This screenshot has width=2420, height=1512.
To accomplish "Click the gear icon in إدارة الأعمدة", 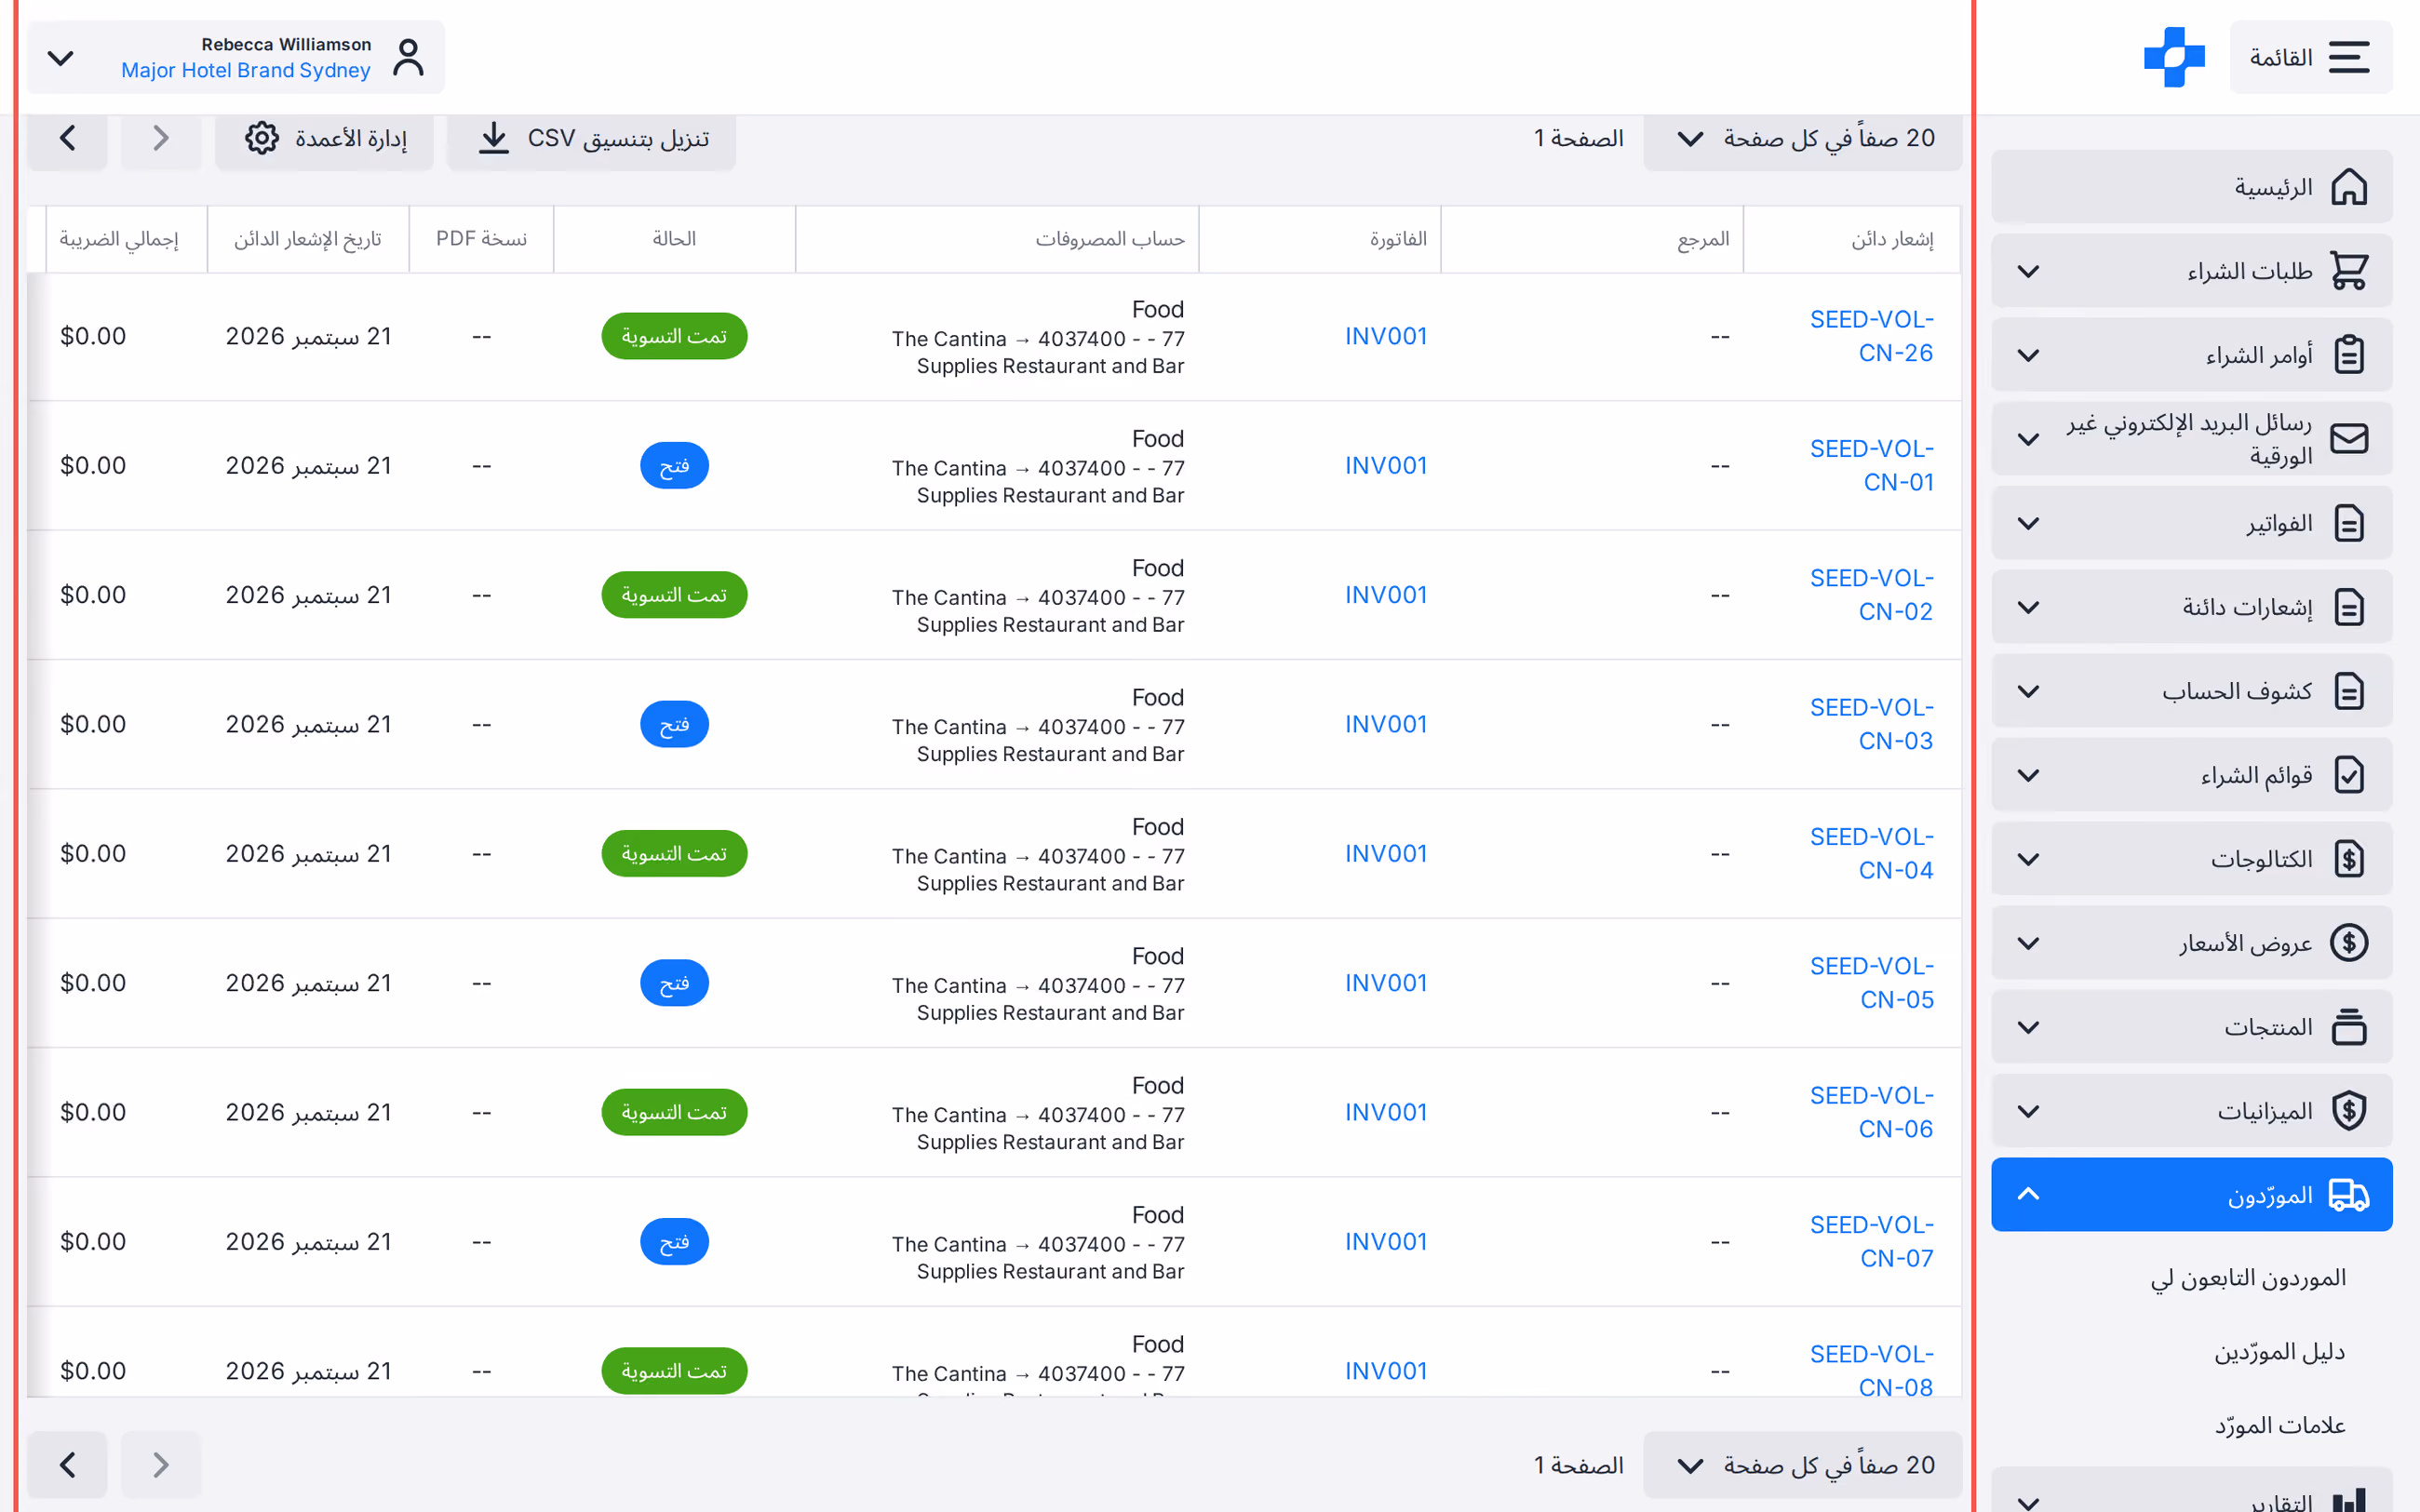I will 262,138.
